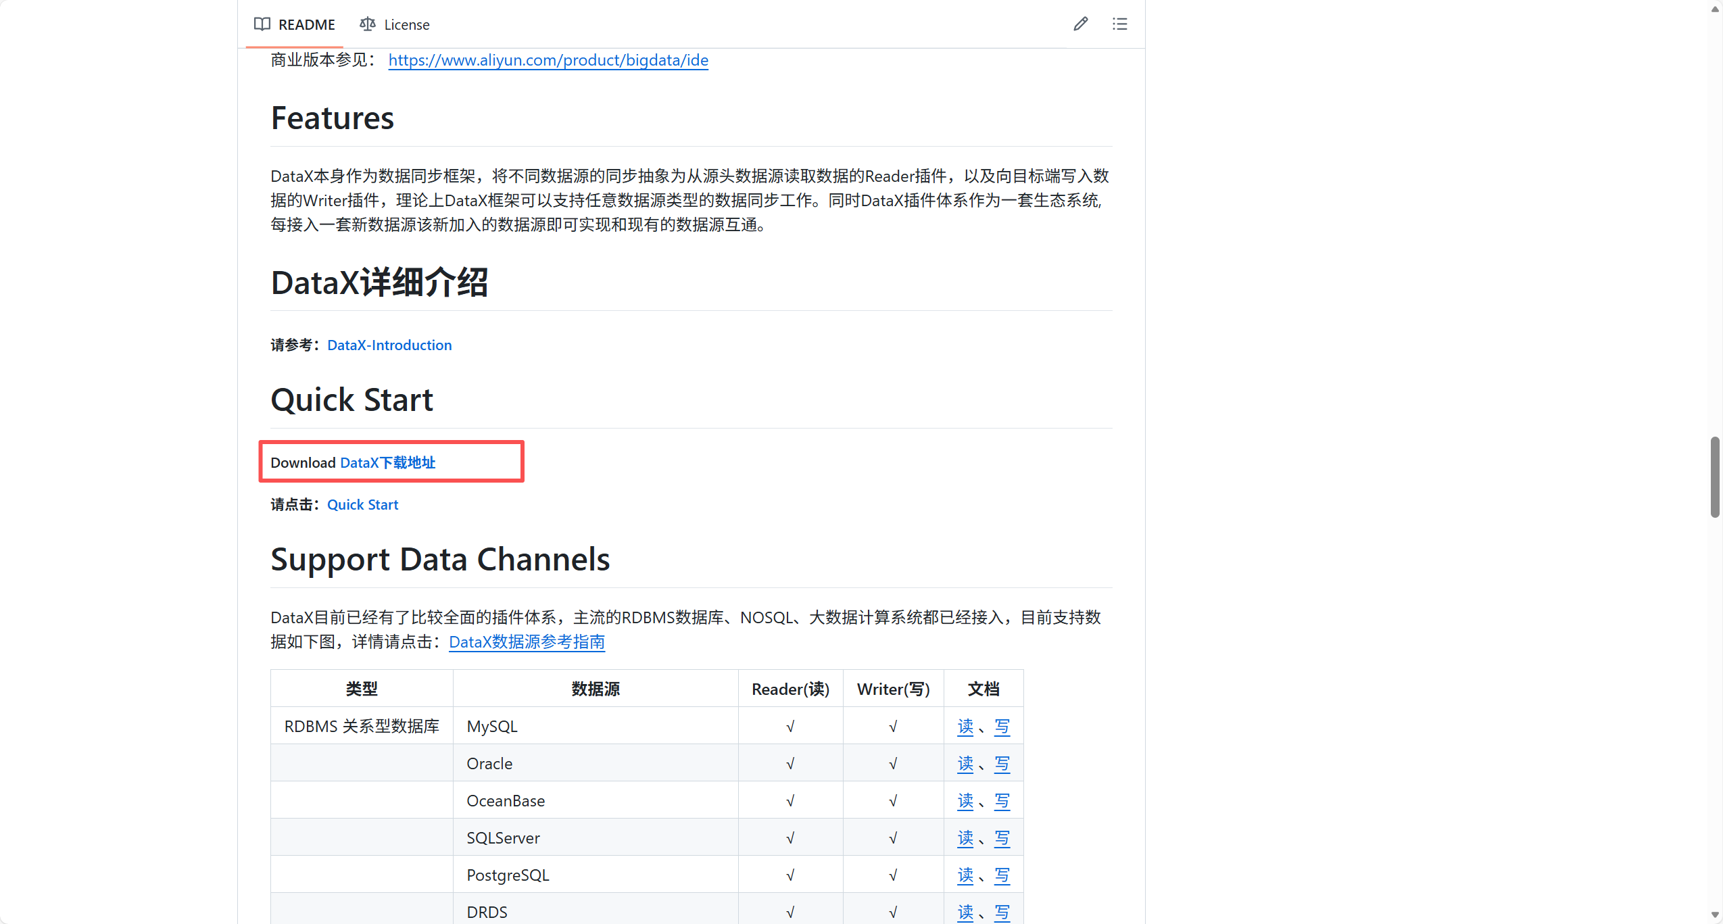
Task: Click the page scrollbar thumb
Action: pos(1714,477)
